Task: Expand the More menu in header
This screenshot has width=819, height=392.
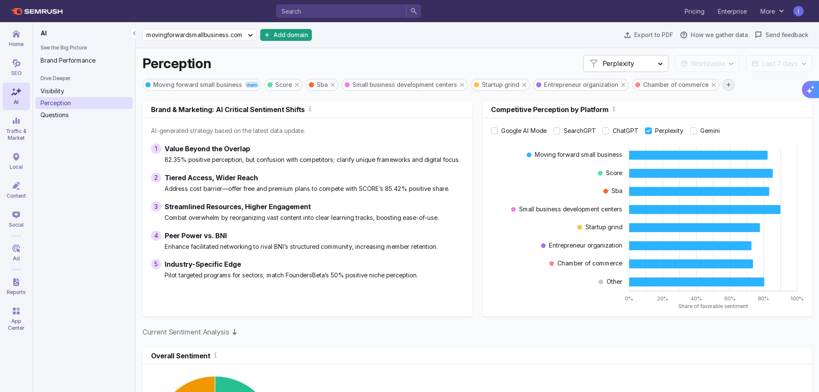Action: tap(772, 12)
